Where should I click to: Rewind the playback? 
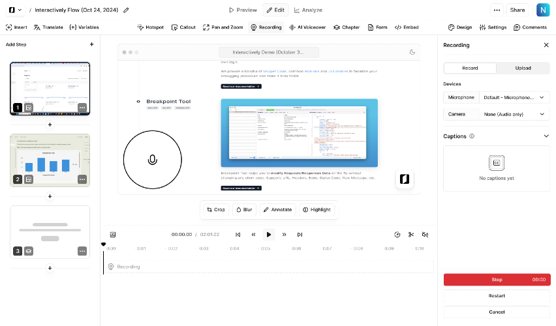point(254,235)
